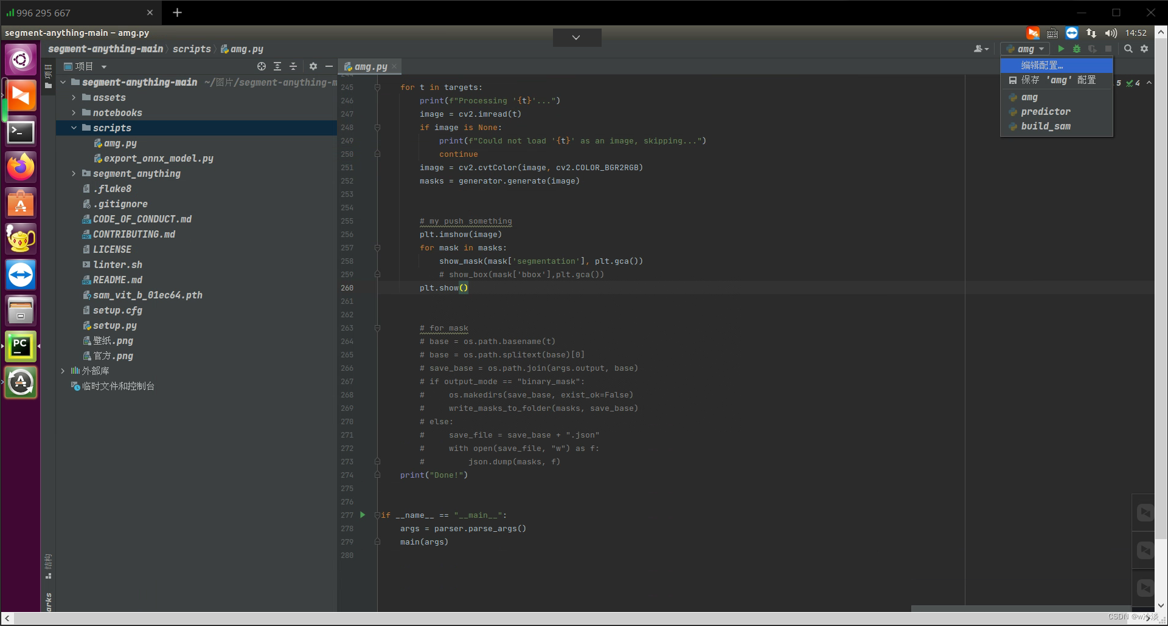
Task: Pick the amg run configuration in the list
Action: point(1057,97)
